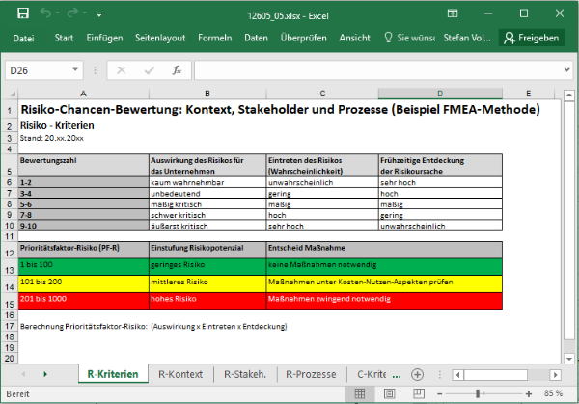
Task: Expand the formula bar
Action: (x=567, y=70)
